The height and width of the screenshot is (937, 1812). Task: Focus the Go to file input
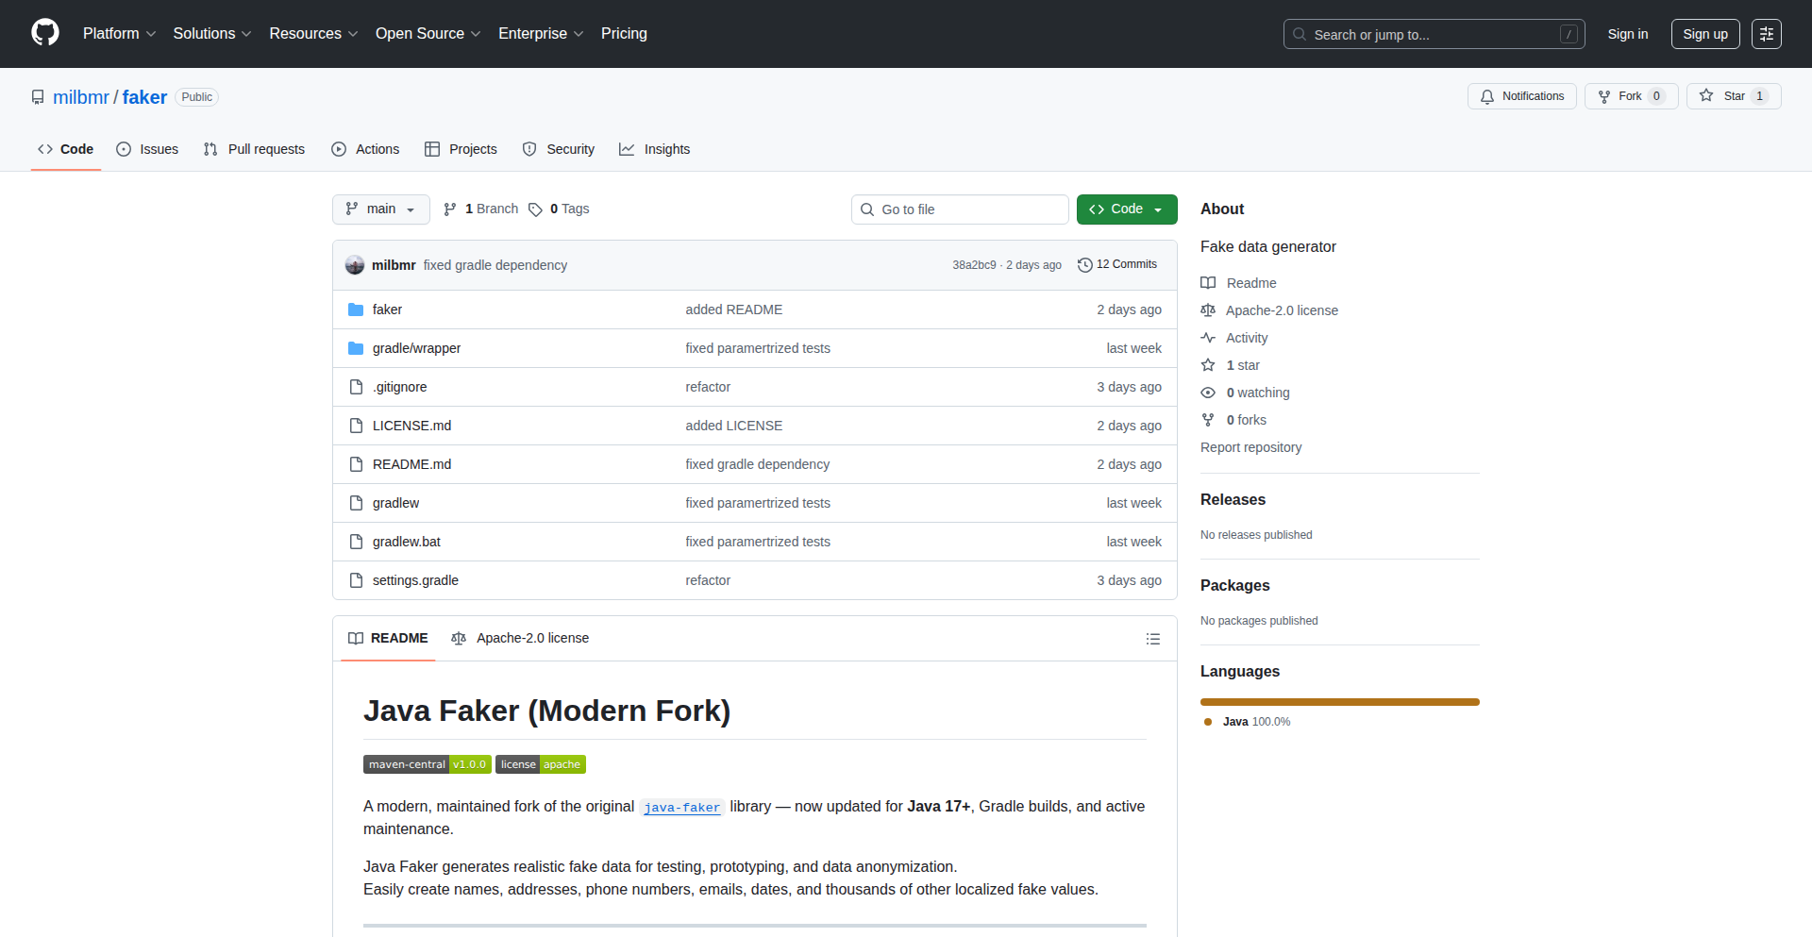[960, 209]
